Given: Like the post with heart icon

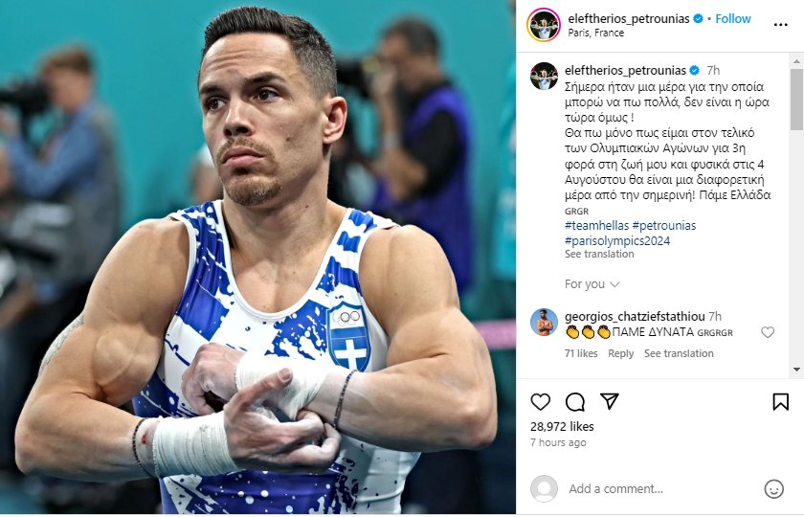Looking at the screenshot, I should (x=540, y=402).
